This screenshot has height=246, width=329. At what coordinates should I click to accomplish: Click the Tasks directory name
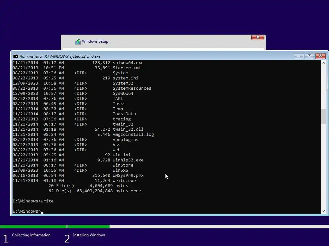(119, 103)
